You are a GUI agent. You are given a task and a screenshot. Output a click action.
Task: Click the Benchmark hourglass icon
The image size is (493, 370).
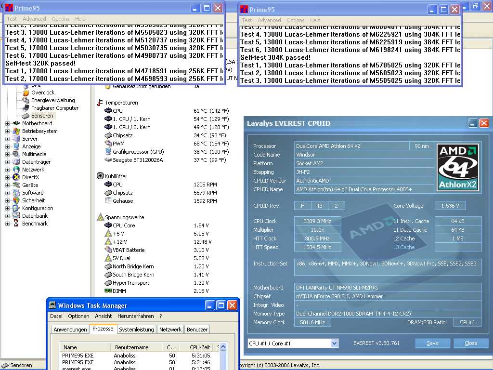coord(16,224)
